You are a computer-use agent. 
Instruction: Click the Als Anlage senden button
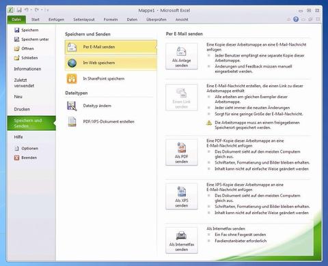point(182,56)
